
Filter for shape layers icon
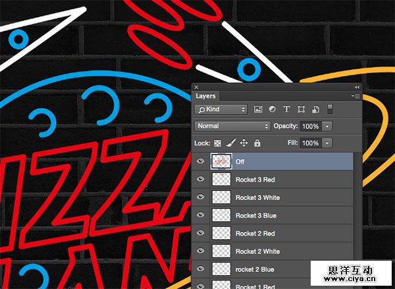pyautogui.click(x=301, y=109)
